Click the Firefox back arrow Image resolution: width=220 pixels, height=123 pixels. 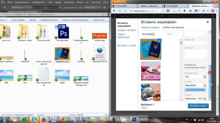114,11
